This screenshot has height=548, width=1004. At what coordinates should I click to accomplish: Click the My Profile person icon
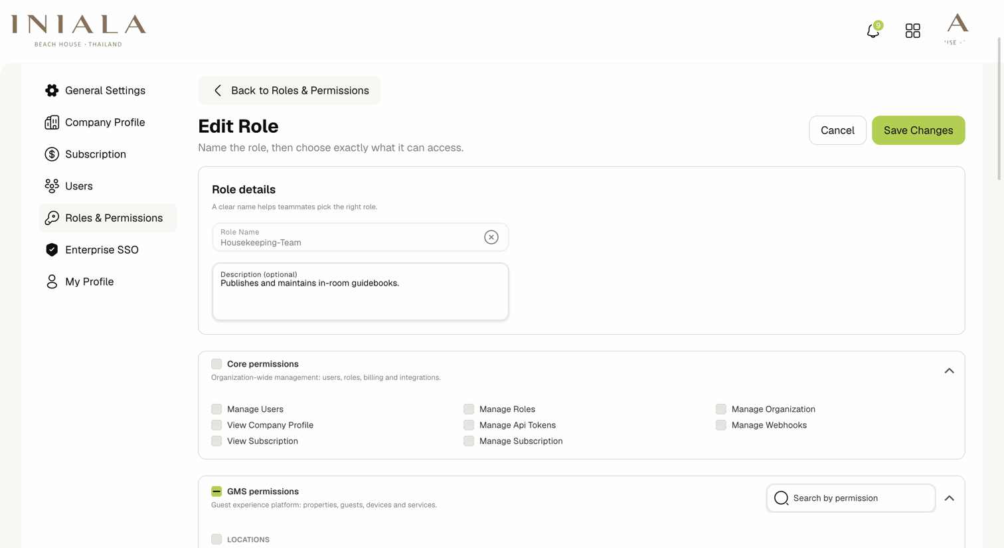tap(52, 282)
